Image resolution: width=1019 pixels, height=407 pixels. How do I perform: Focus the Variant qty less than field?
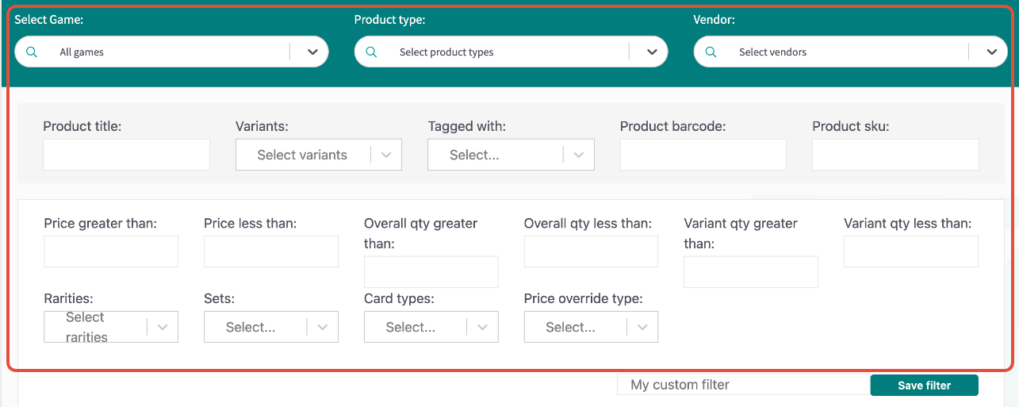(911, 251)
